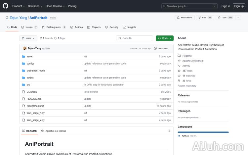Expand the main branch selector
Image resolution: width=248 pixels, height=155 pixels.
[x=28, y=38]
